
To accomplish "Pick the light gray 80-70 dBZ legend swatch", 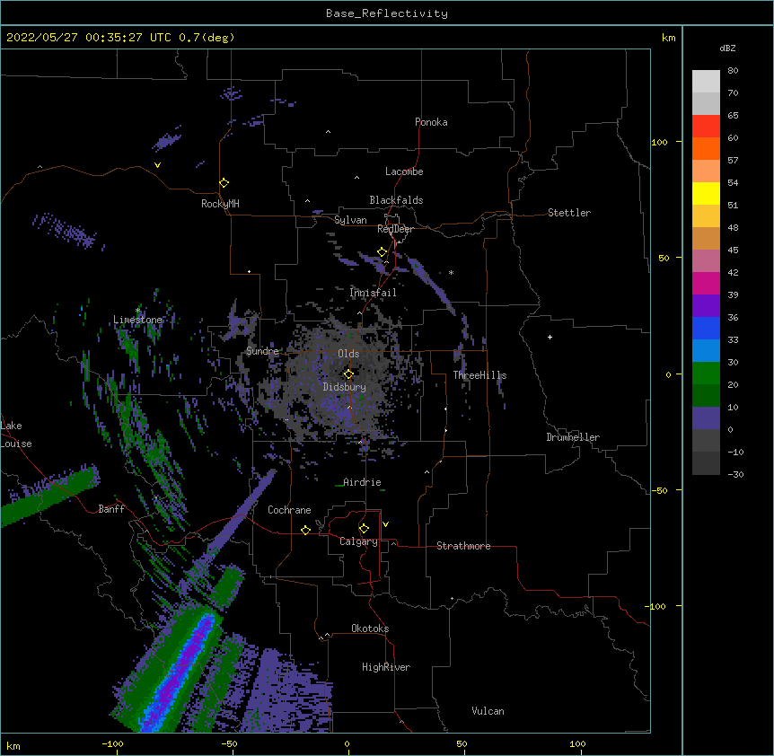I will coord(706,82).
